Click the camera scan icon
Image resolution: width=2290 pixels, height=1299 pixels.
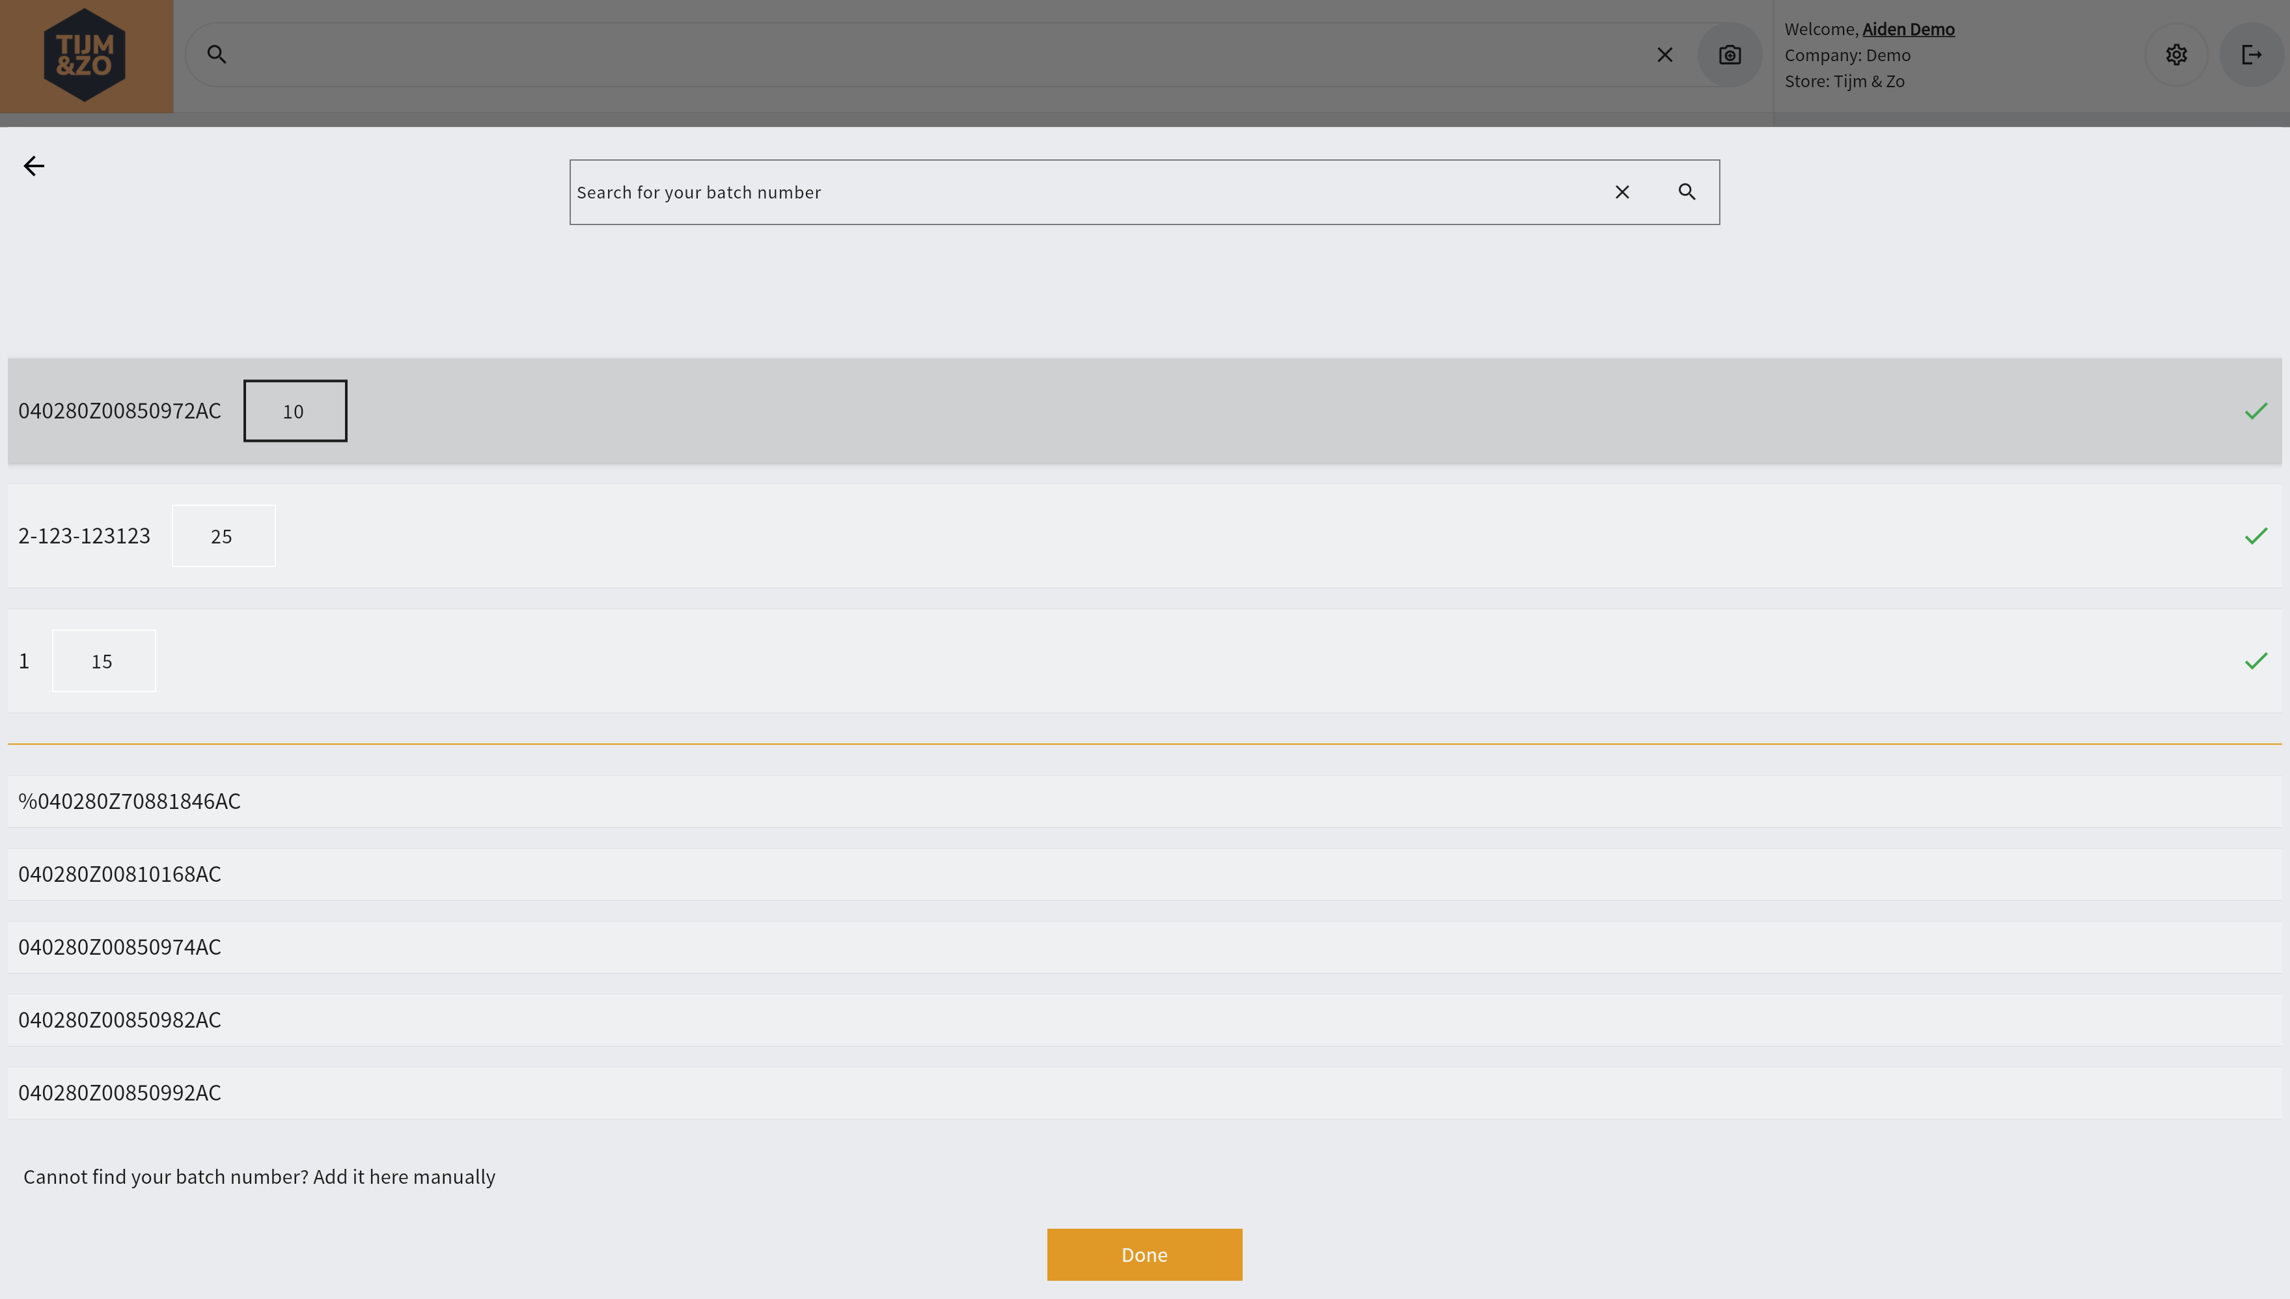[x=1729, y=55]
